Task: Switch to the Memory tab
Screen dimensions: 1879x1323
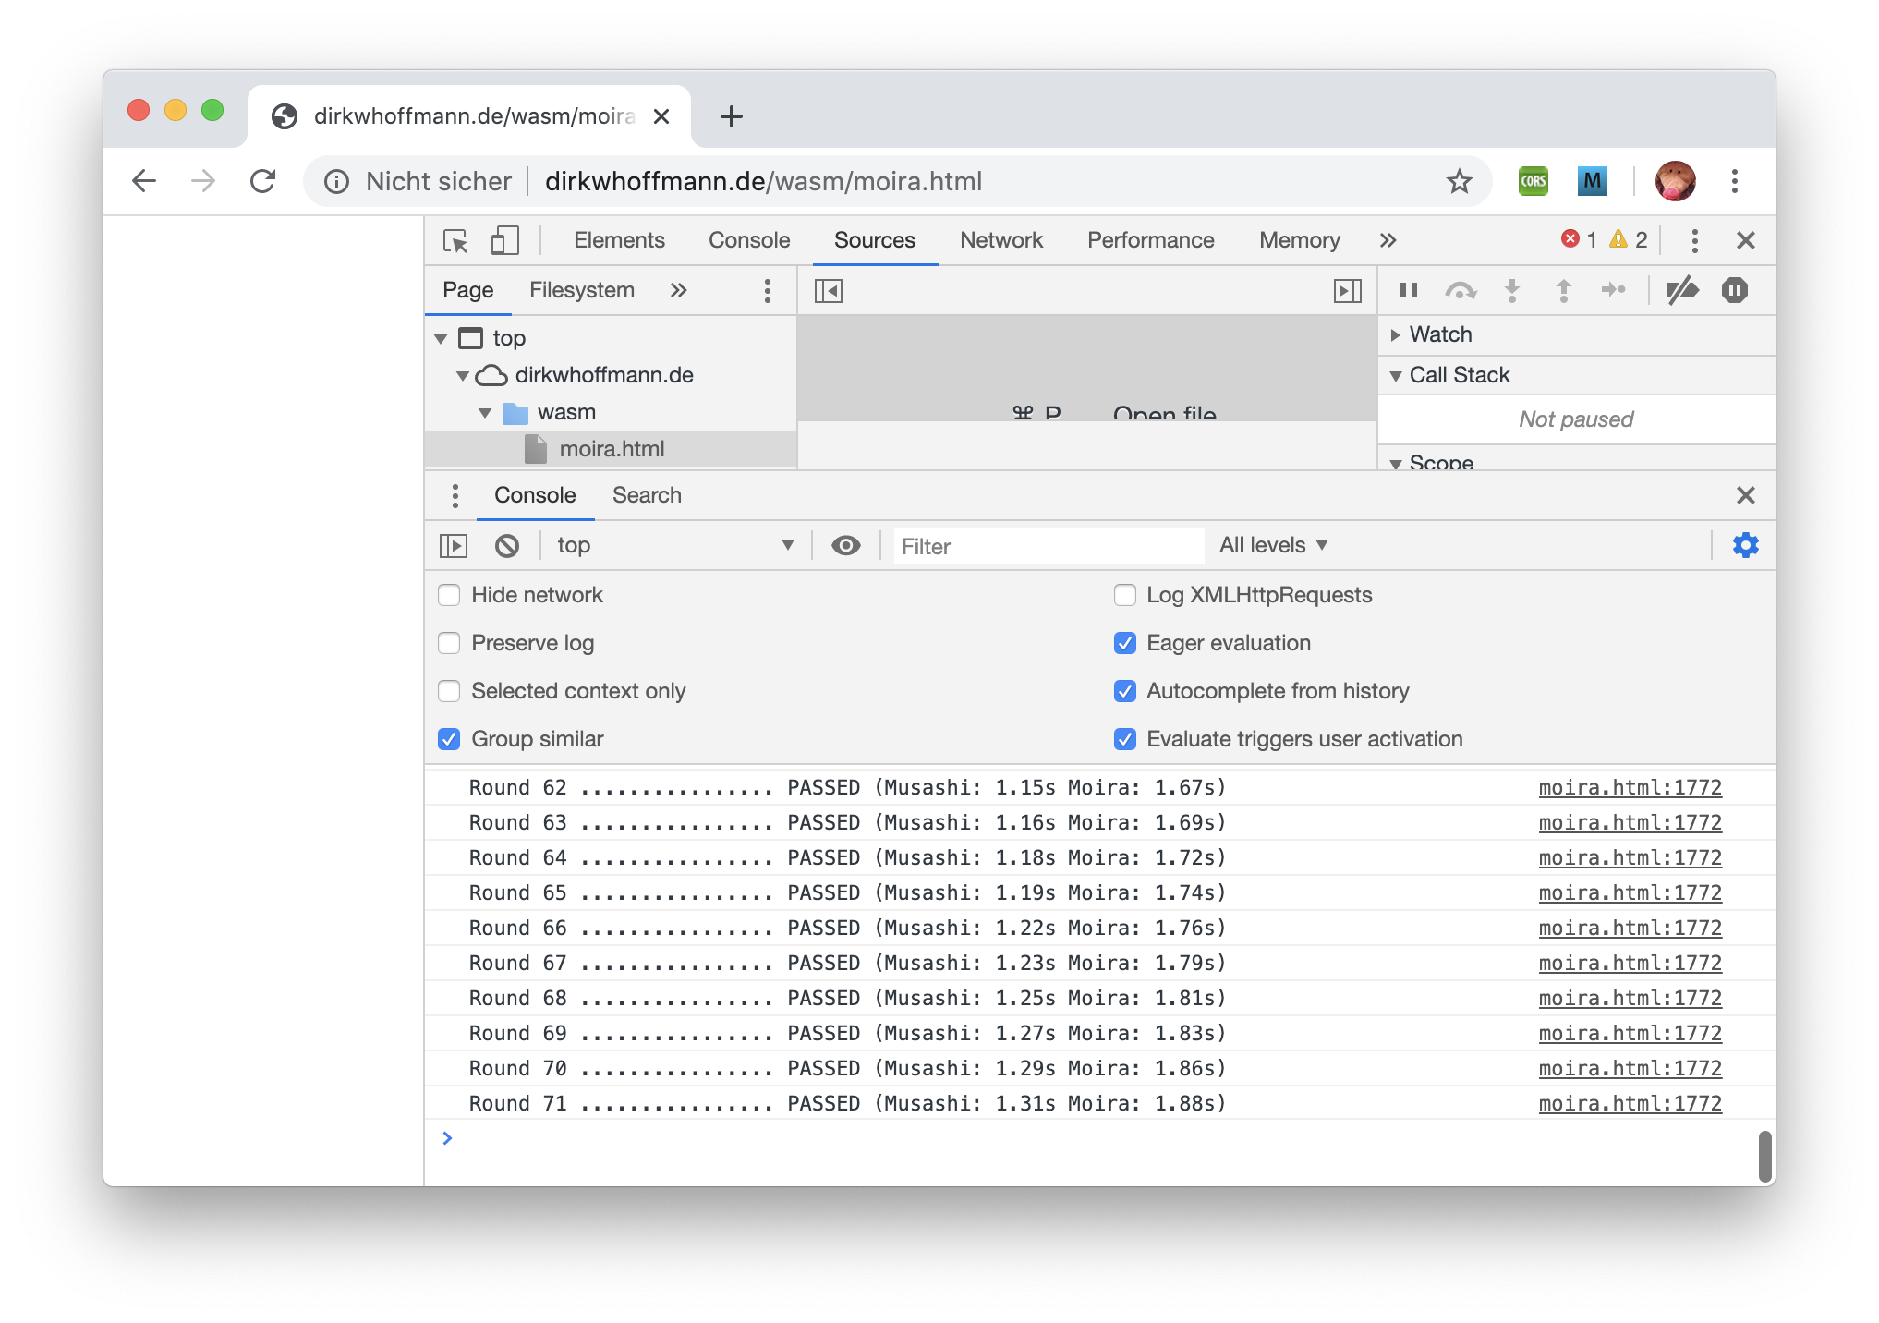Action: (x=1300, y=240)
